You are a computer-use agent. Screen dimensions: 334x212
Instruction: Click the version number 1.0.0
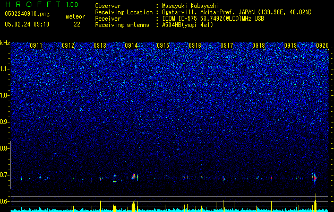72,5
